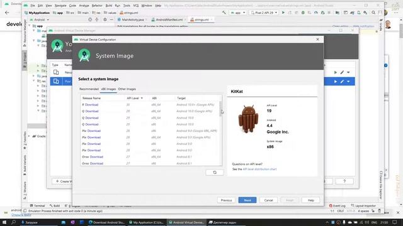Click the Project panel hide (minus) icon
The image size is (403, 226).
click(x=111, y=19)
